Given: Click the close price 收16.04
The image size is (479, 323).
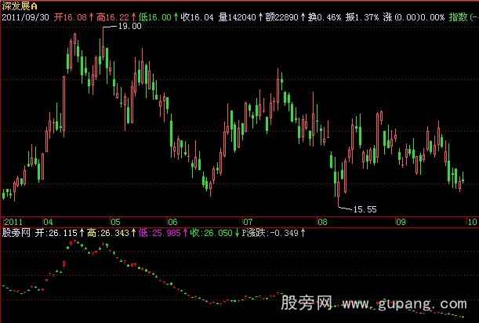Looking at the screenshot, I should pos(197,17).
